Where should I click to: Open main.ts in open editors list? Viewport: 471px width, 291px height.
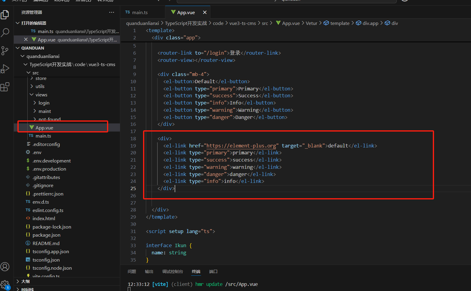[x=67, y=31]
